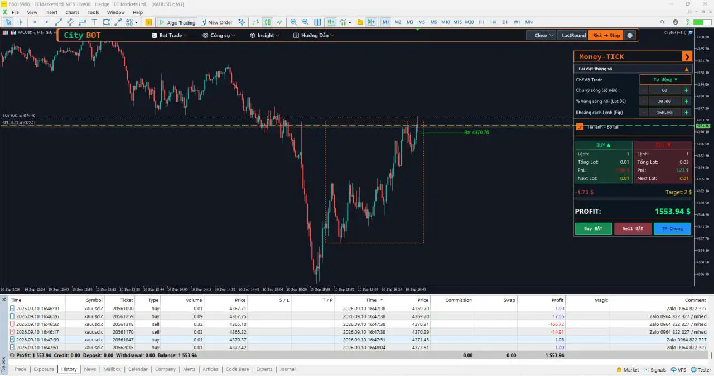
Task: Switch to bar chart view
Action: pyautogui.click(x=255, y=22)
